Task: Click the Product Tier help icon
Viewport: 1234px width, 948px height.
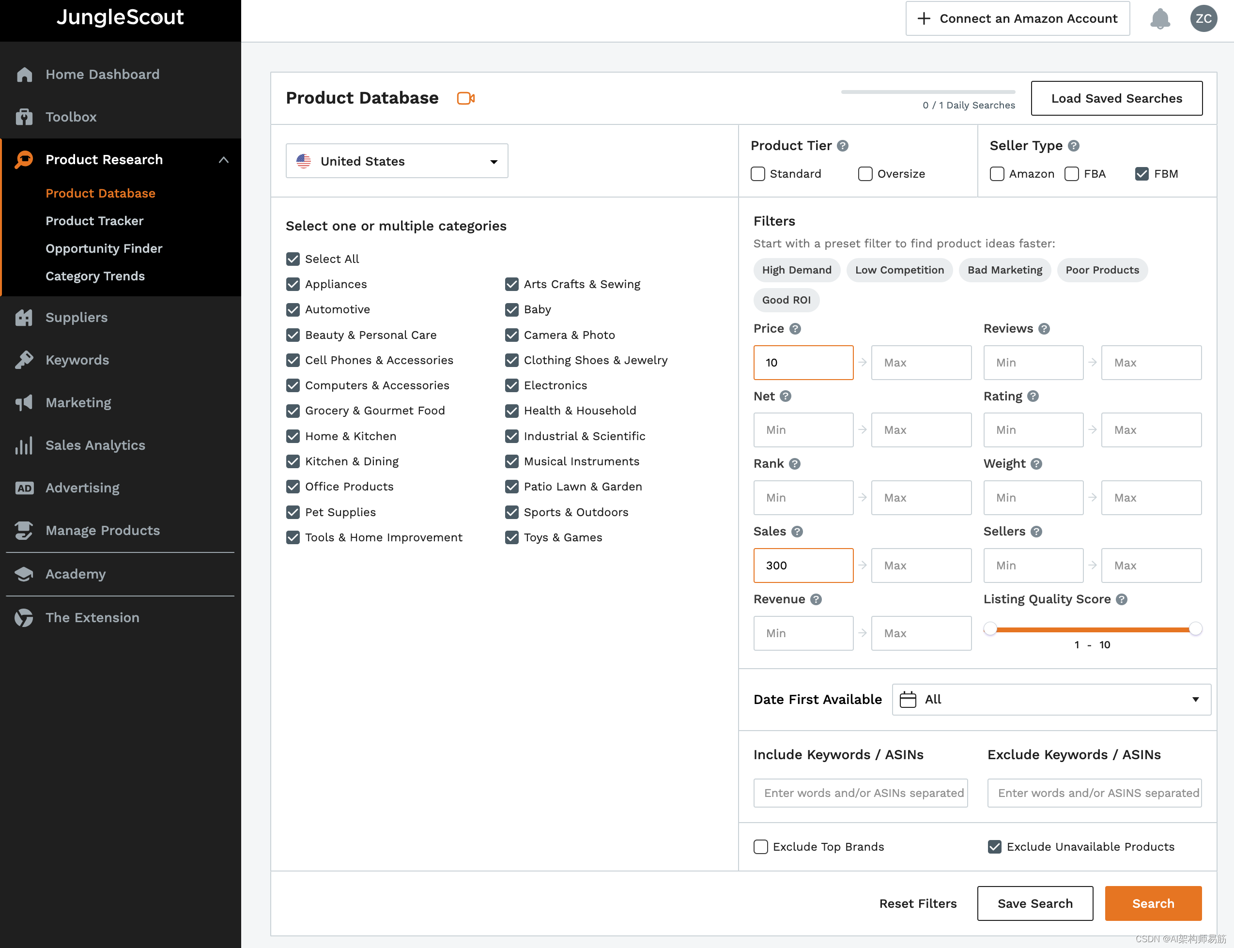Action: (842, 146)
